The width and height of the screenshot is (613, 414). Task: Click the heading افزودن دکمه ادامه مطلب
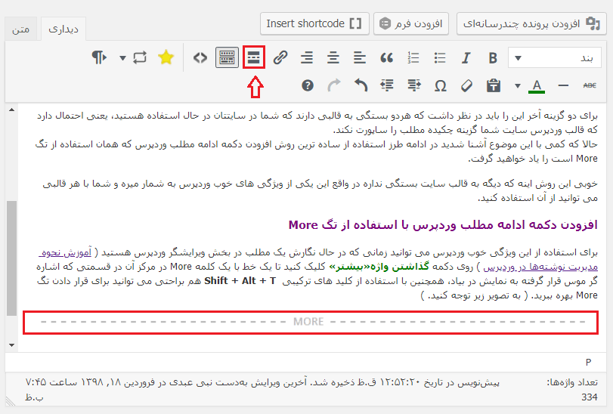pos(443,225)
